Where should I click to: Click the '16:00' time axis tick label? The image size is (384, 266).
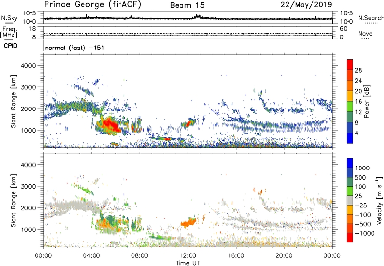236,256
